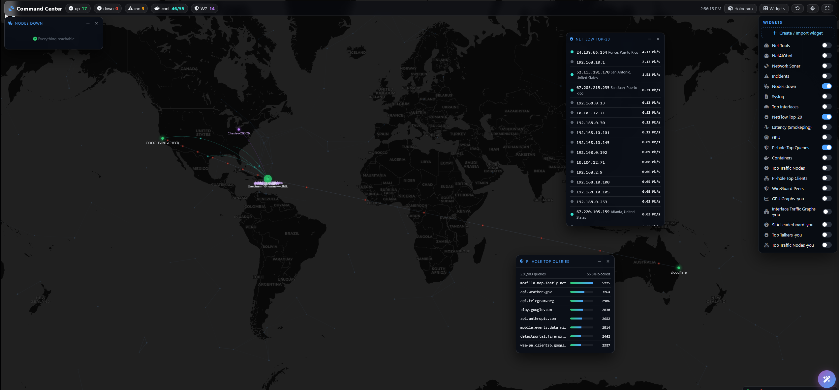
Task: Click the large green San Juan hub node
Action: [268, 179]
